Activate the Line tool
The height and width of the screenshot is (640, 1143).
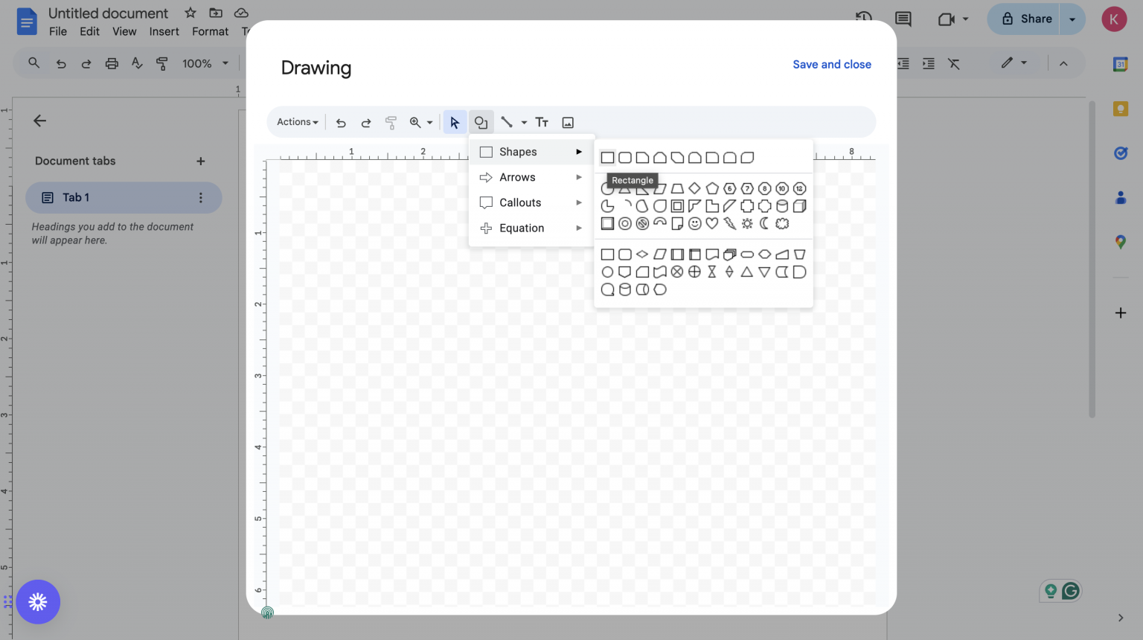tap(507, 121)
